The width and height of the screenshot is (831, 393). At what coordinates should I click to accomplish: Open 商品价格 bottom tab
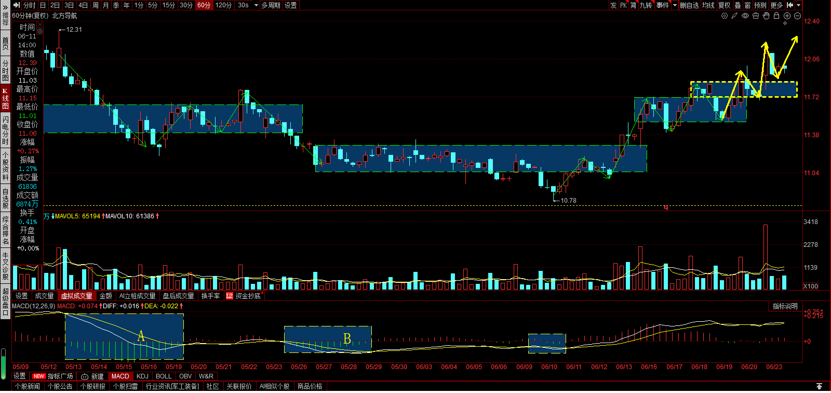(x=310, y=386)
